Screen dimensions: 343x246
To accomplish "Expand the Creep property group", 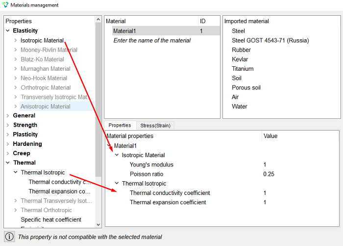I will click(8, 153).
